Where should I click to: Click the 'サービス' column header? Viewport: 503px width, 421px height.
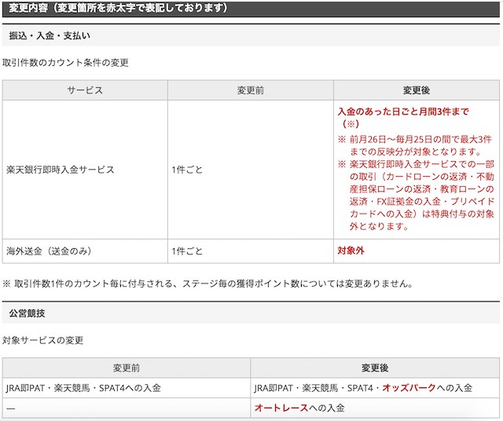85,90
